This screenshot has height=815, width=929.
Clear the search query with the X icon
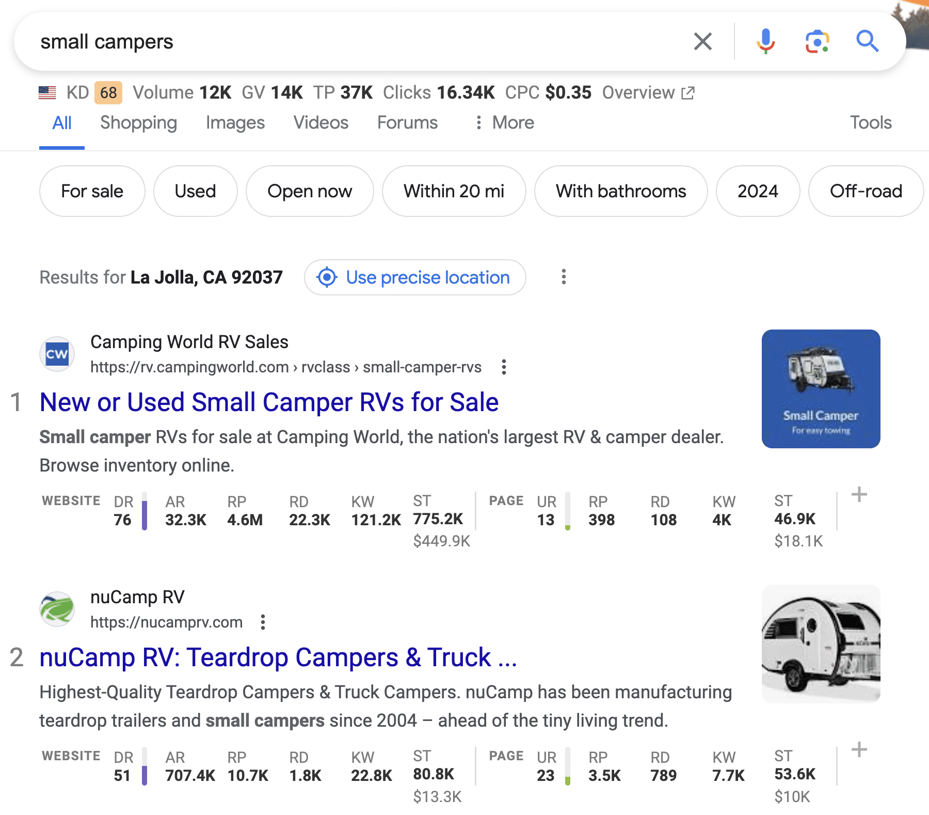(x=702, y=41)
